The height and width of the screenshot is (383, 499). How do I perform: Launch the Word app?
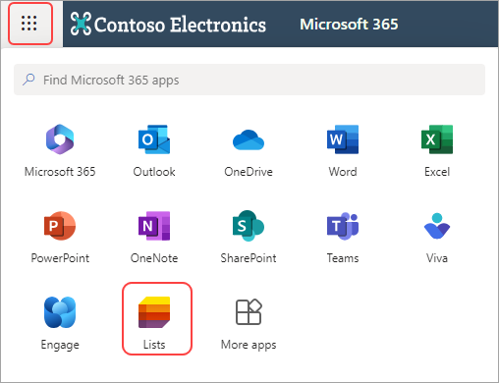pos(343,150)
